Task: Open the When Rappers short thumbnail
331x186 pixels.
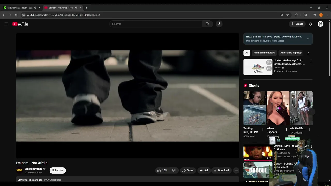Action: tap(278, 108)
